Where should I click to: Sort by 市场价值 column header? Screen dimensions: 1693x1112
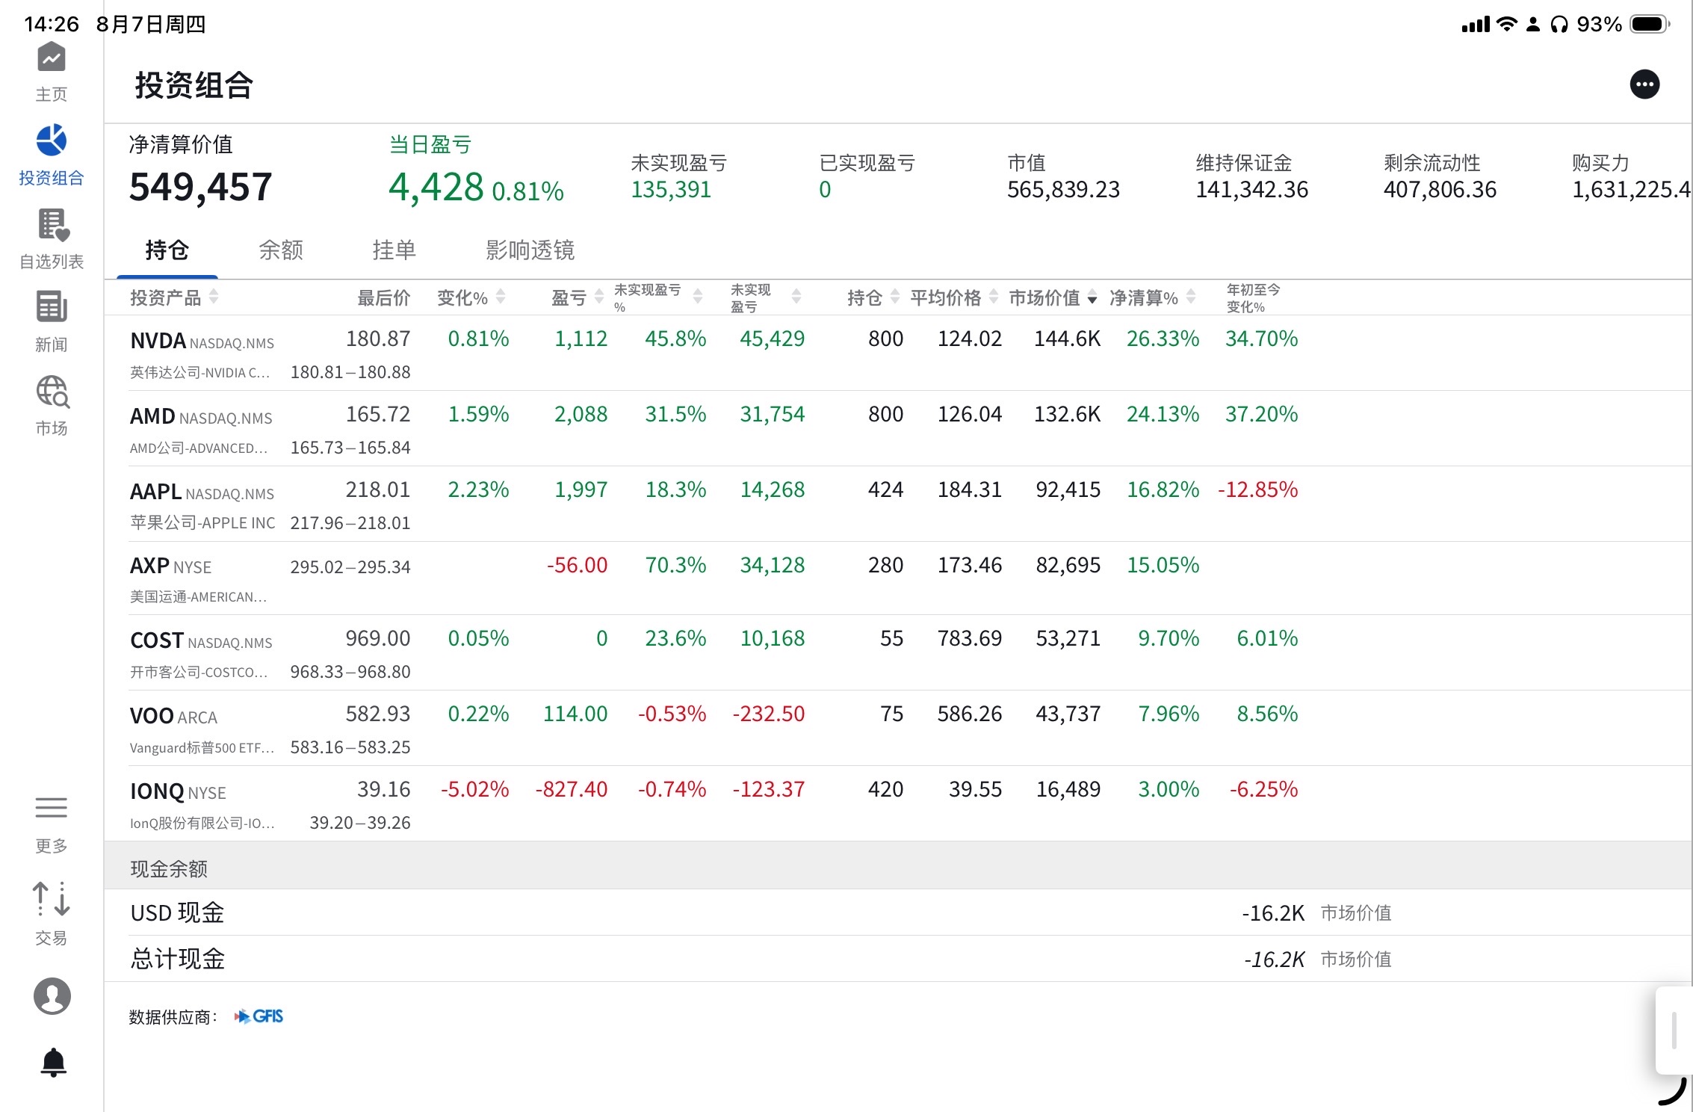point(1053,297)
